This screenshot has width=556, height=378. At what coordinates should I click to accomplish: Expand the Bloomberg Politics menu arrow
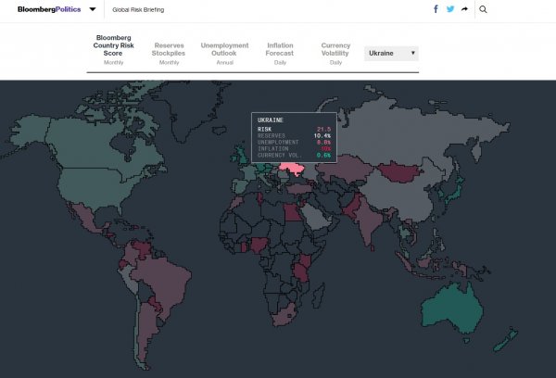93,9
